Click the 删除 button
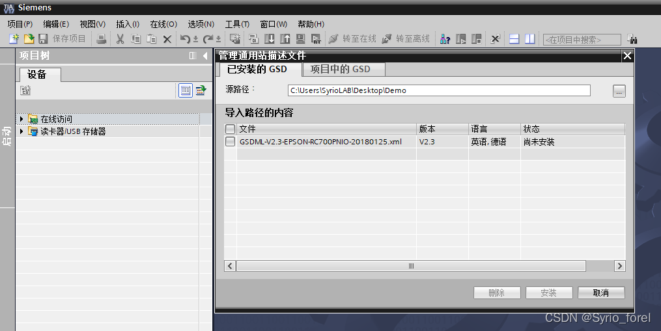This screenshot has height=331, width=661. (x=497, y=293)
